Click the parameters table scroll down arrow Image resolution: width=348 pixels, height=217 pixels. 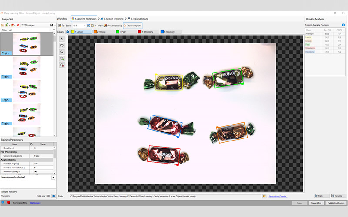(x=55, y=173)
